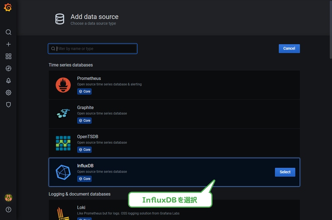Click the Core badge under OpenTSDB
Image resolution: width=332 pixels, height=220 pixels.
pyautogui.click(x=84, y=150)
